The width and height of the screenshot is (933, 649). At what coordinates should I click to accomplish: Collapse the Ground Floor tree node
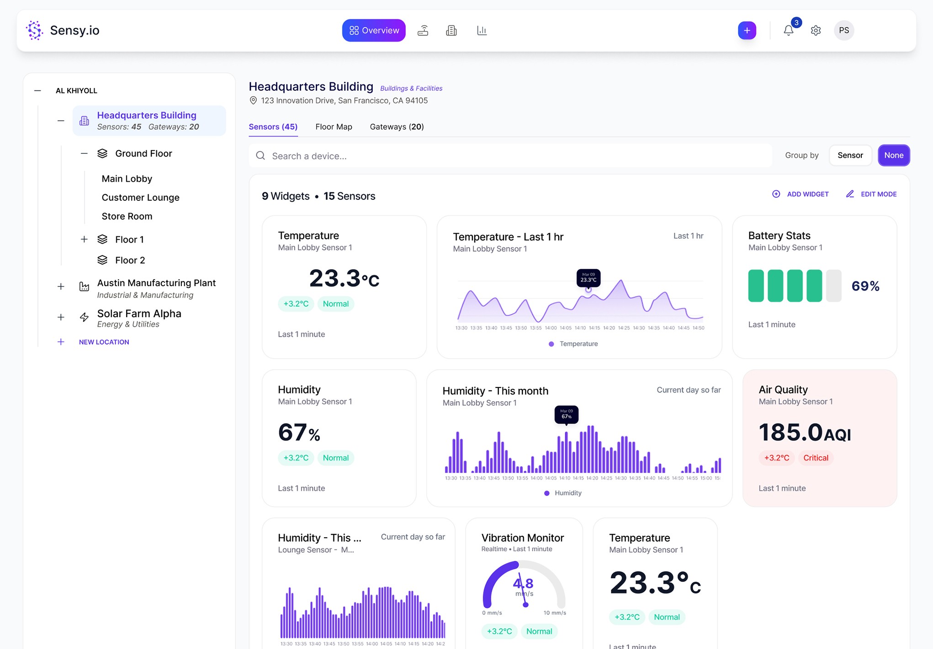(x=84, y=153)
